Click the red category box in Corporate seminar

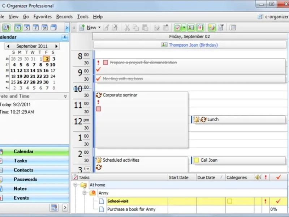point(99,109)
